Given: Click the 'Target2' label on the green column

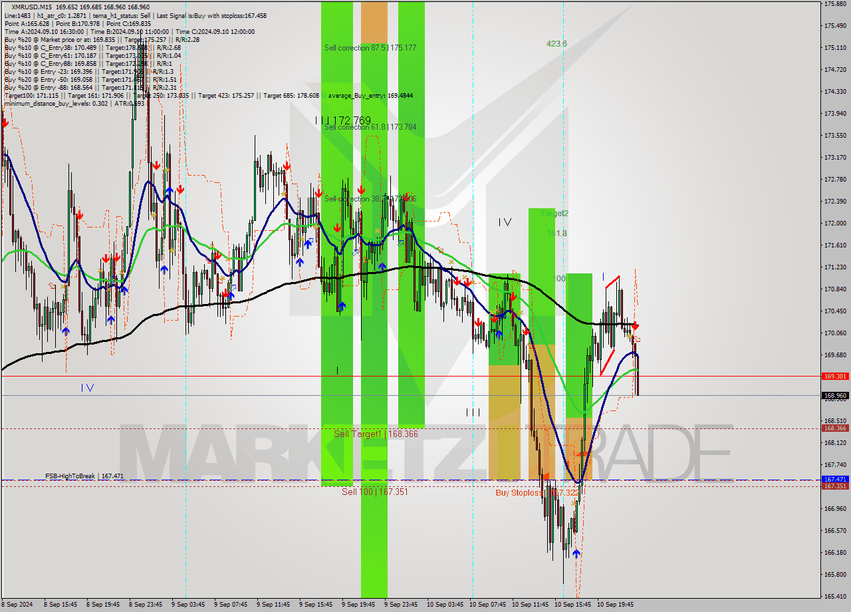Looking at the screenshot, I should (x=554, y=214).
